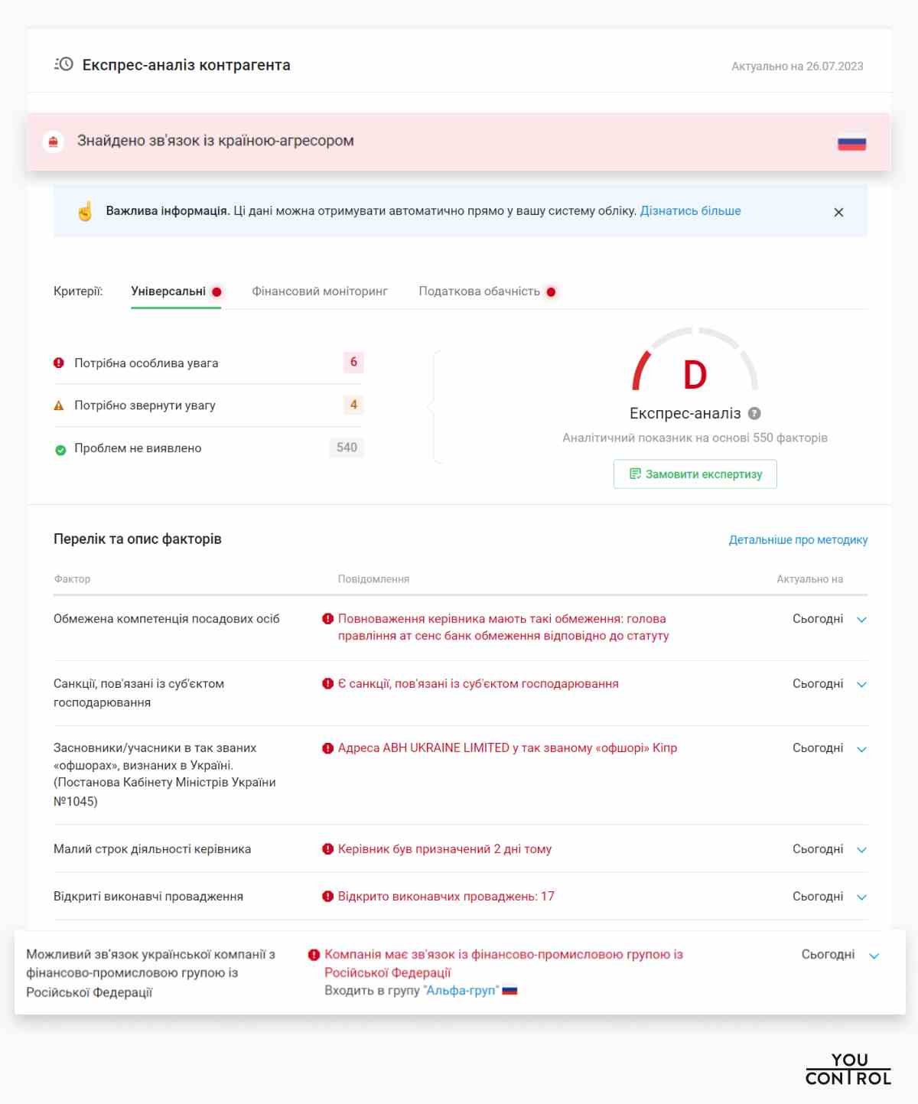Click the pointing-hand icon in info notice
Viewport: 918px width, 1104px height.
pos(85,211)
